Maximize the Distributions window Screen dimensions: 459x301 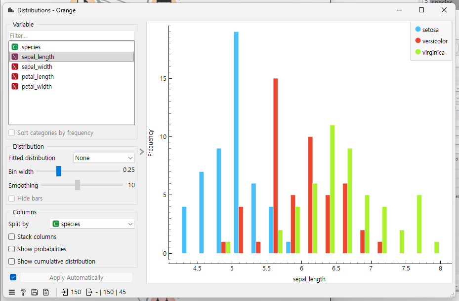point(421,10)
